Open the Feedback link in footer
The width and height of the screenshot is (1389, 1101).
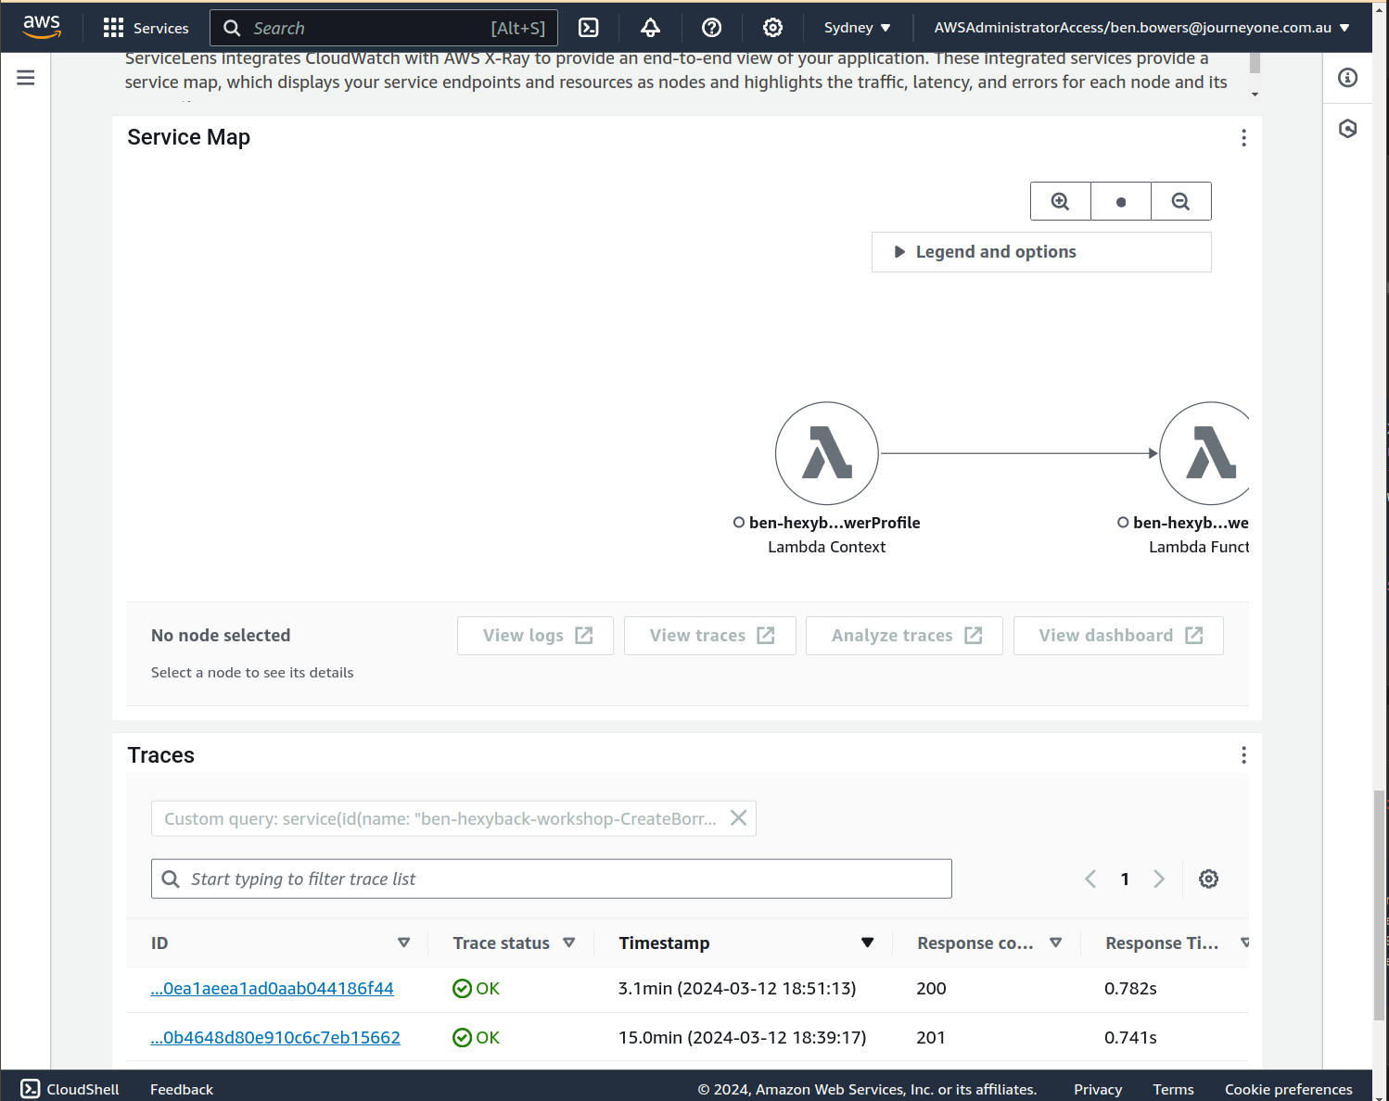(x=182, y=1089)
